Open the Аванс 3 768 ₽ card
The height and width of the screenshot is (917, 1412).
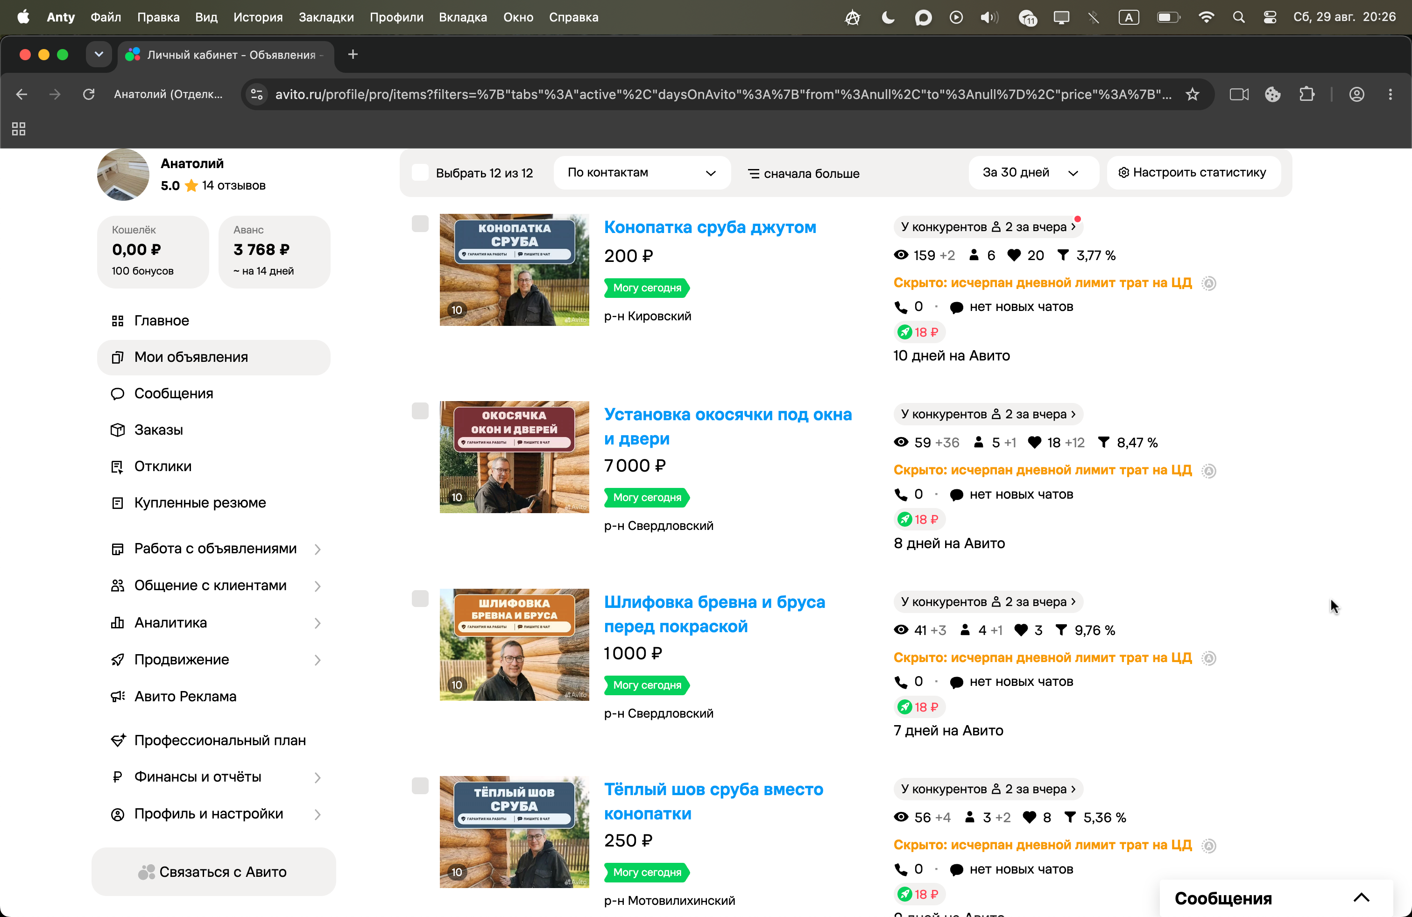(x=275, y=252)
